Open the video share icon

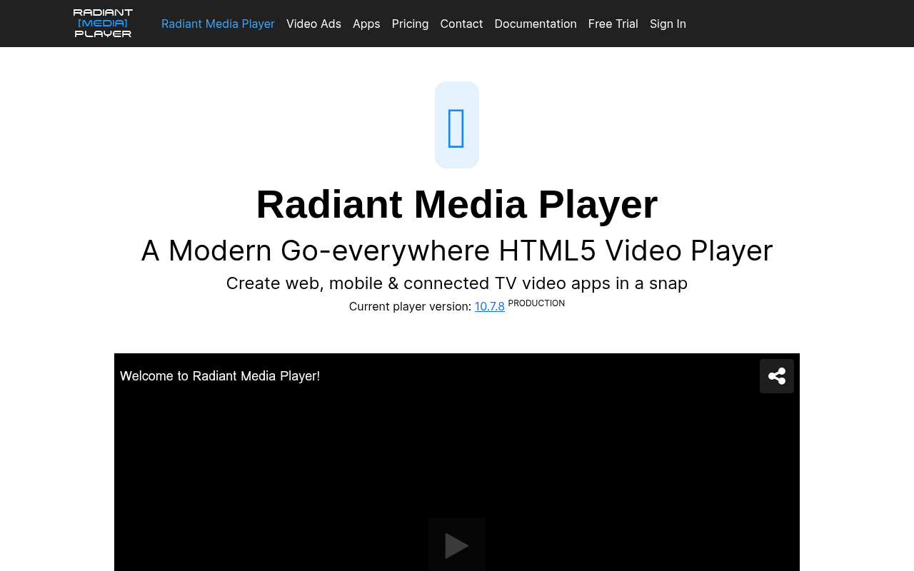click(777, 376)
